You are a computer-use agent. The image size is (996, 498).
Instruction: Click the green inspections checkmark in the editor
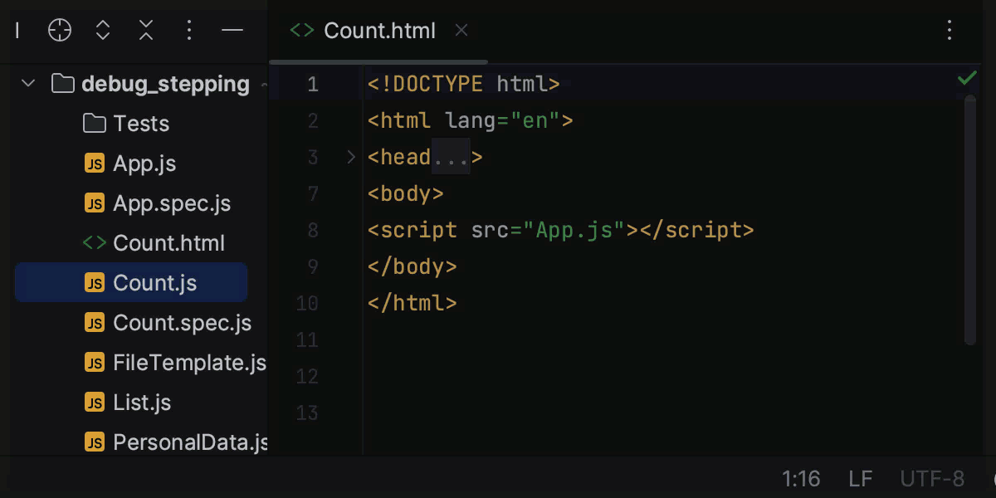point(966,77)
